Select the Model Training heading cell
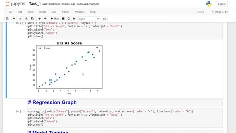This screenshot has width=236, height=133. click(x=125, y=132)
